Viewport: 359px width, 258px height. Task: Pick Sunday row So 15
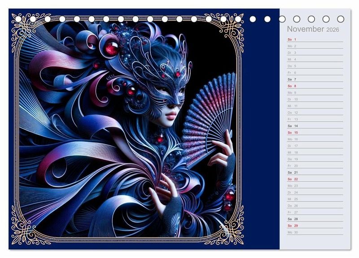pyautogui.click(x=315, y=132)
